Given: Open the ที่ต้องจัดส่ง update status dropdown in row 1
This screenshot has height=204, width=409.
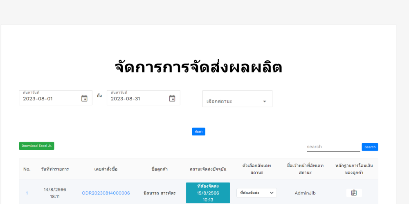Looking at the screenshot, I should pyautogui.click(x=256, y=193).
